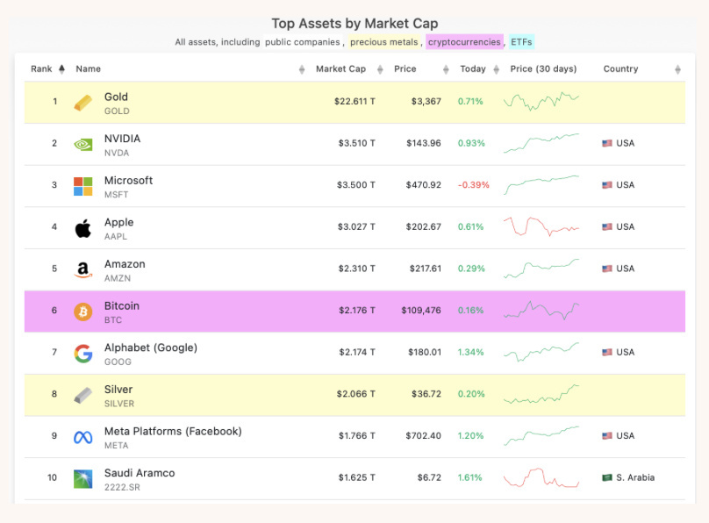The image size is (709, 523).
Task: Click the Gold bar icon
Action: [82, 103]
